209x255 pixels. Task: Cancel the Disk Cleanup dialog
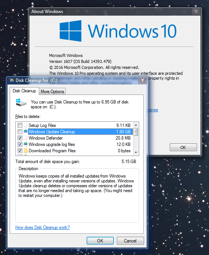tap(130, 241)
